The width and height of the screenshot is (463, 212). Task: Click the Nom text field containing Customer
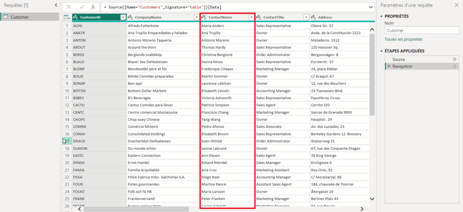(420, 30)
